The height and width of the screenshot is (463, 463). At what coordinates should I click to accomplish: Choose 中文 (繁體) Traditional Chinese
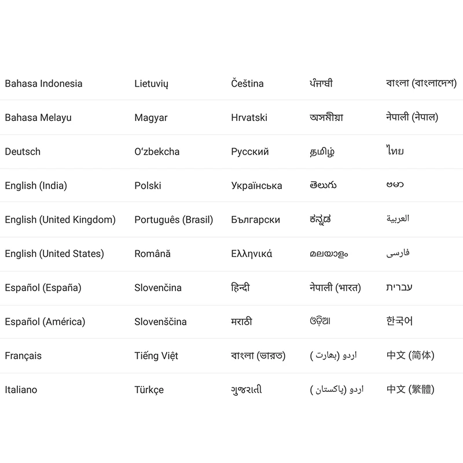[410, 389]
